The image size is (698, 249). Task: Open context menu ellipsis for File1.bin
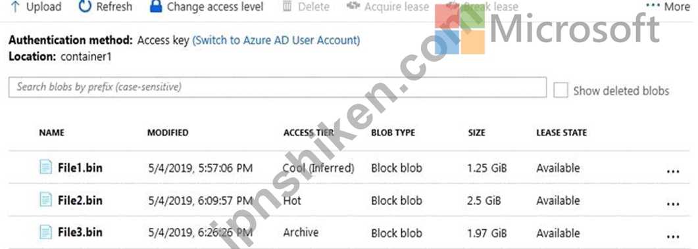click(x=672, y=171)
